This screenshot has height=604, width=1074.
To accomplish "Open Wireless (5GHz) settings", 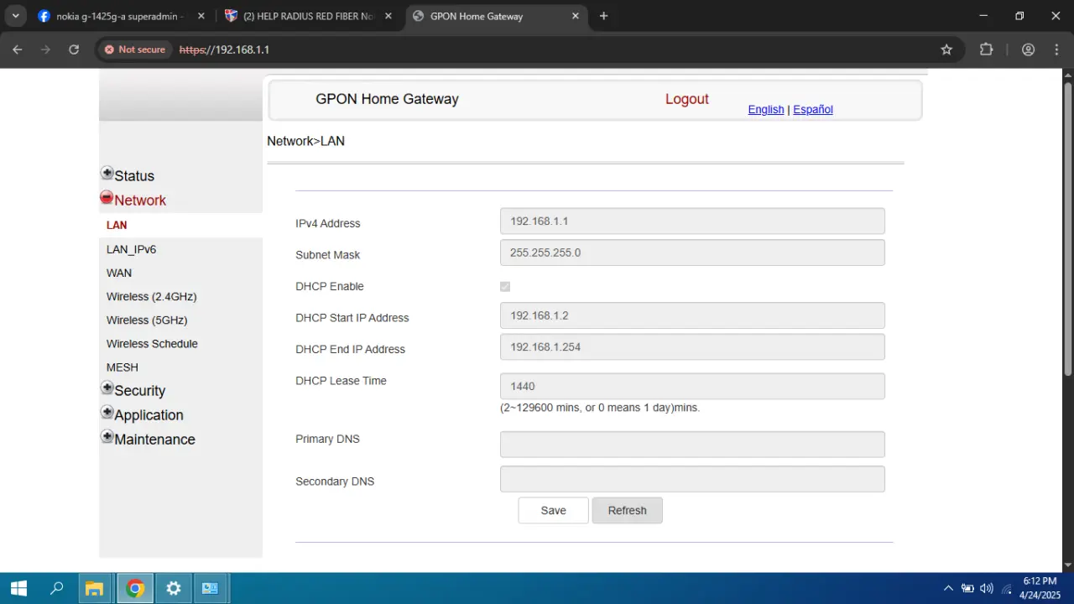I will (x=147, y=320).
